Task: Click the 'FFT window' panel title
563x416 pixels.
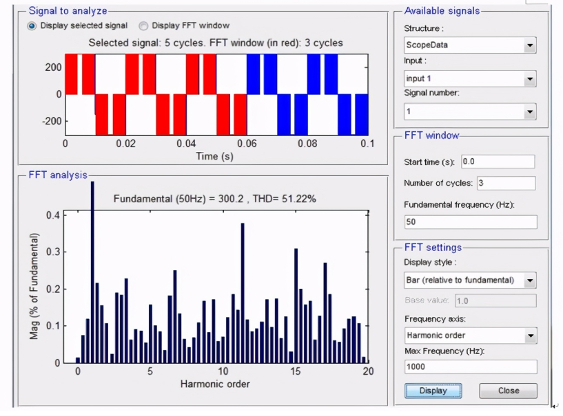Action: click(431, 135)
